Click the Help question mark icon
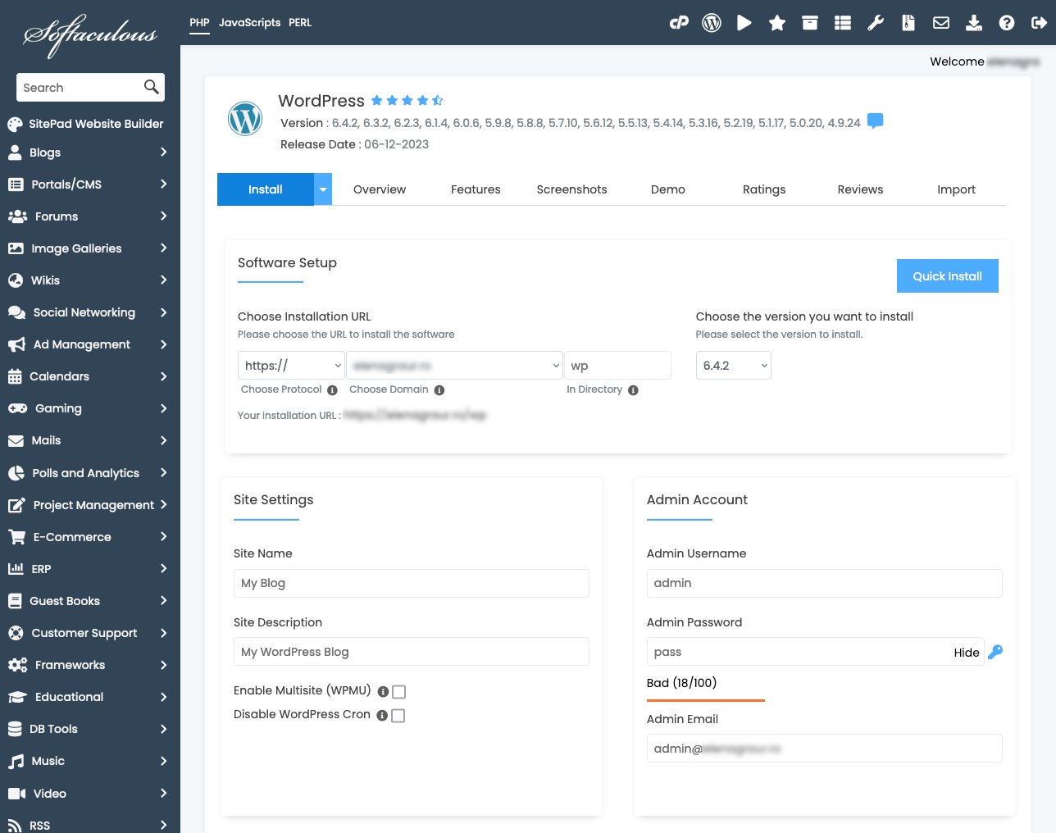 (1006, 23)
